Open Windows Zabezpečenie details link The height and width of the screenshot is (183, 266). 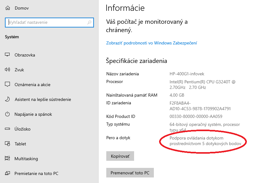[x=151, y=43]
